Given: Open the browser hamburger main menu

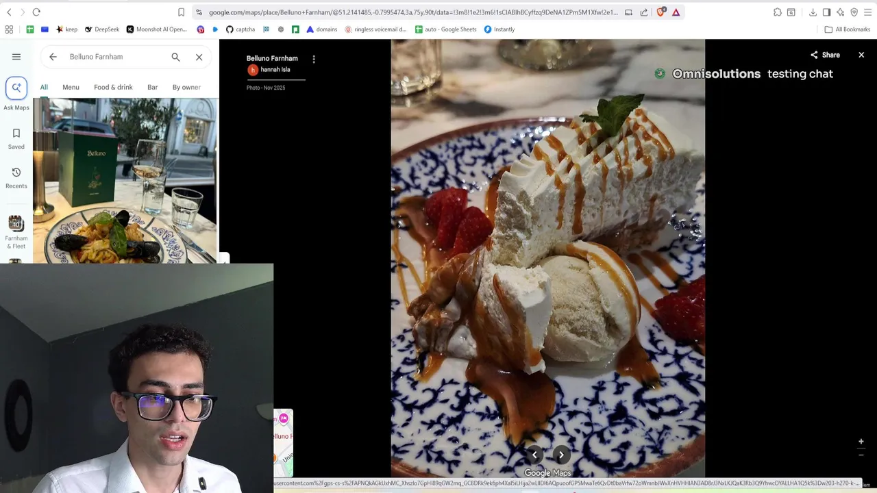Looking at the screenshot, I should point(867,12).
